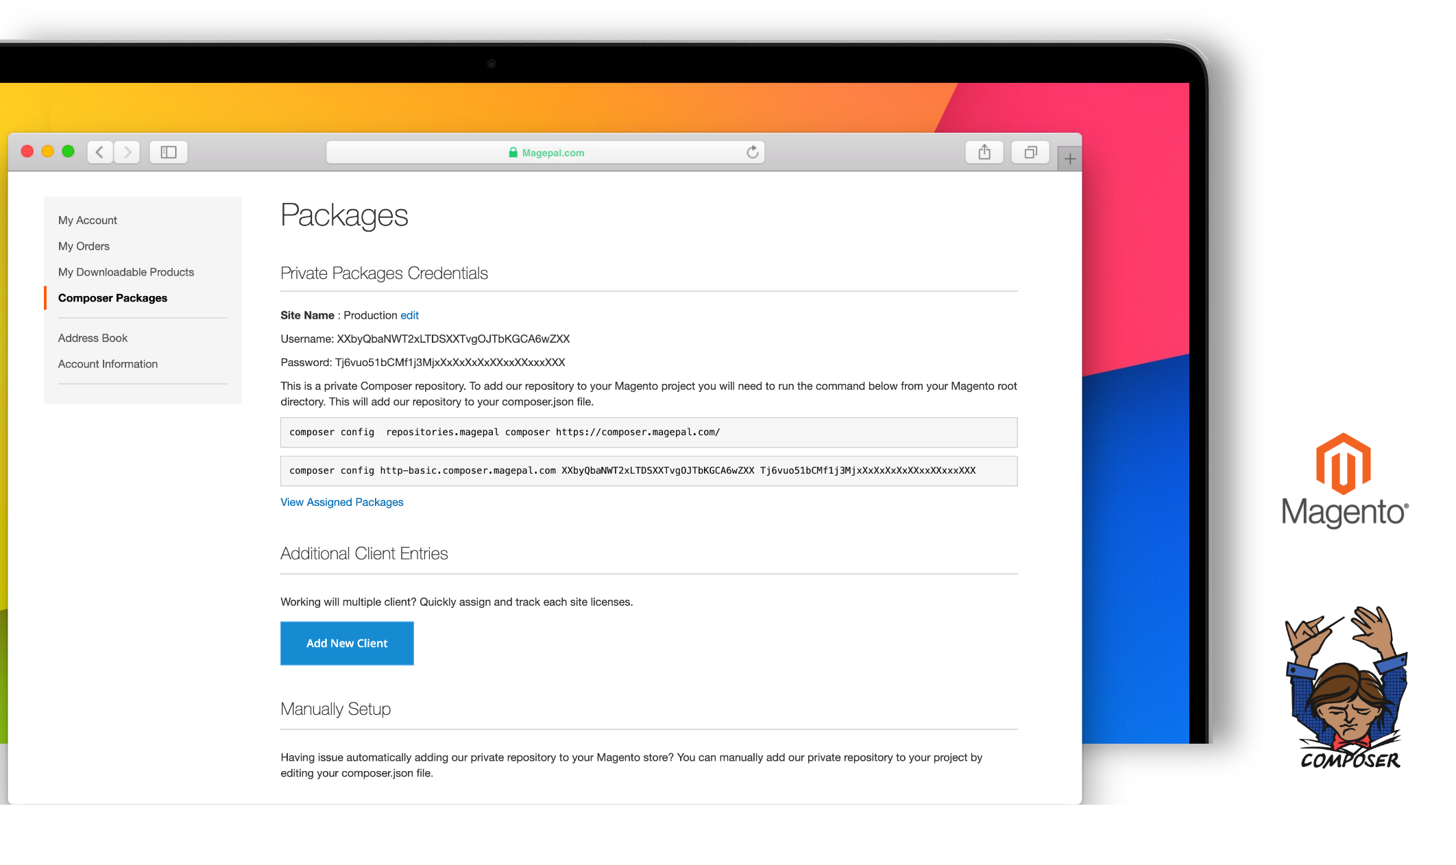Viewport: 1456px width, 865px height.
Task: Click Add New Client button
Action: pos(347,642)
